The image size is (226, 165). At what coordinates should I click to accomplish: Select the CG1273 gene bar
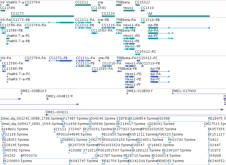tap(43, 16)
